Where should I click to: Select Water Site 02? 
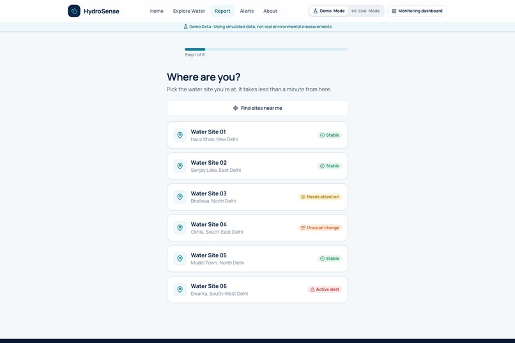pyautogui.click(x=257, y=166)
